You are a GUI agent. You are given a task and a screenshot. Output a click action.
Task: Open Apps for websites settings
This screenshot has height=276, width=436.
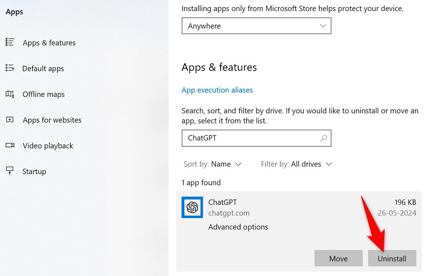point(52,120)
